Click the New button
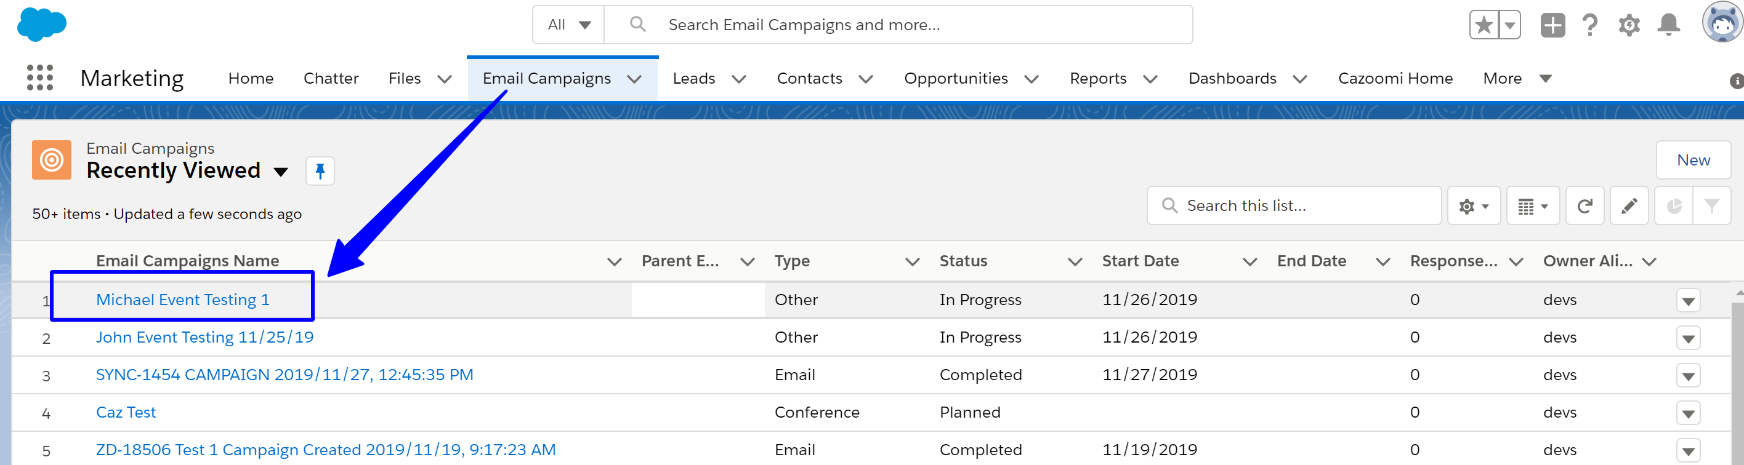Image resolution: width=1744 pixels, height=465 pixels. 1694,160
